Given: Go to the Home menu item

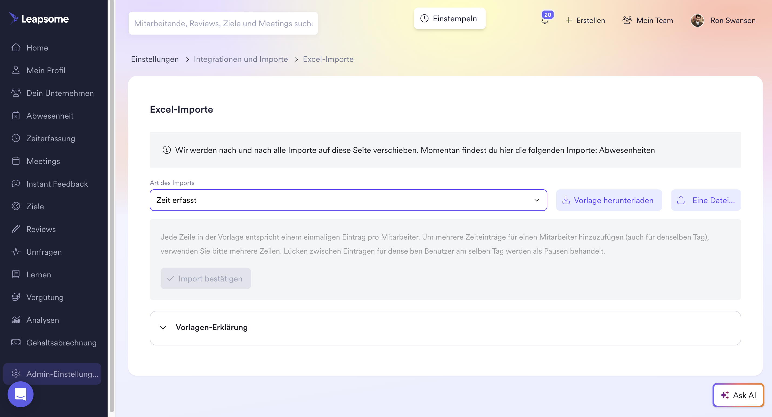Looking at the screenshot, I should [52, 48].
